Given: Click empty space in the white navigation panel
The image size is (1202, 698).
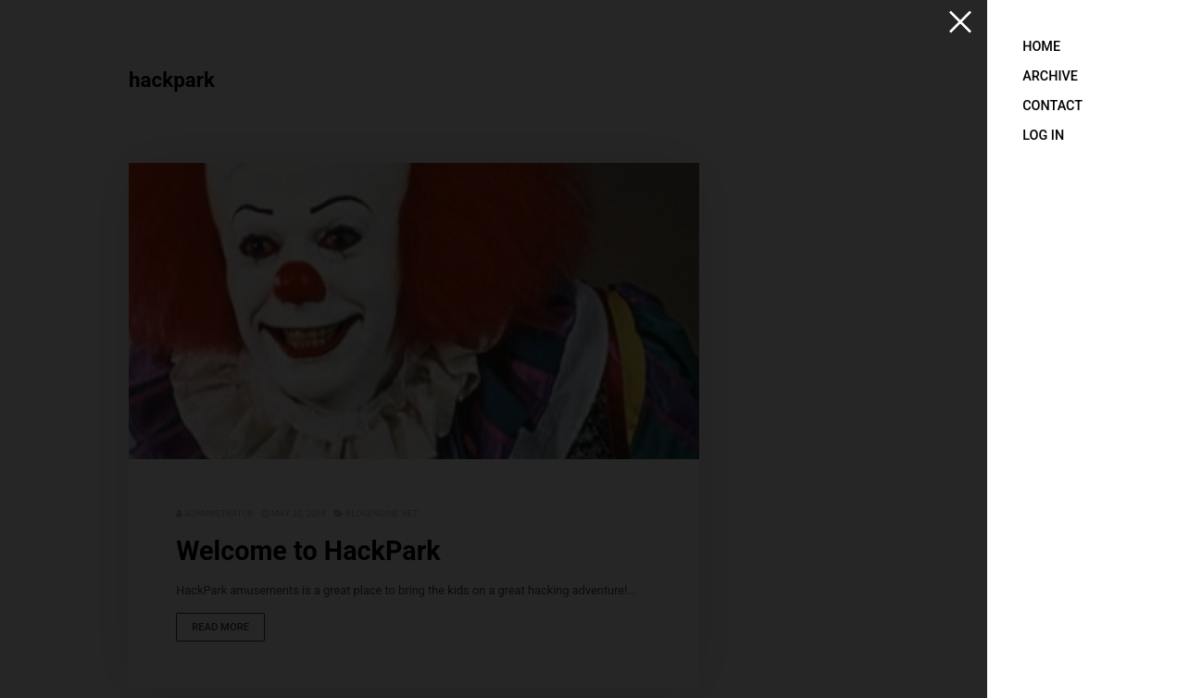Looking at the screenshot, I should coord(1093,417).
